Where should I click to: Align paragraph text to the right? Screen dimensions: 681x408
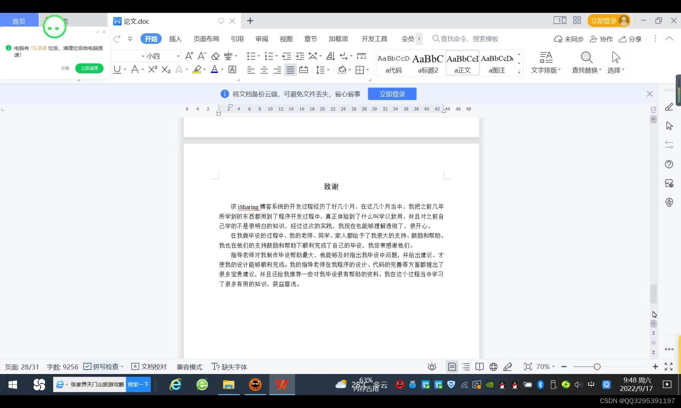click(x=277, y=70)
